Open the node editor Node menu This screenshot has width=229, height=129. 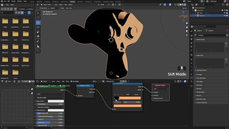[67, 81]
